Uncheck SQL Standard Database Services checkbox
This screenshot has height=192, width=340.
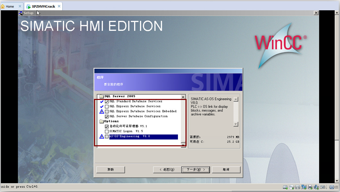107,102
